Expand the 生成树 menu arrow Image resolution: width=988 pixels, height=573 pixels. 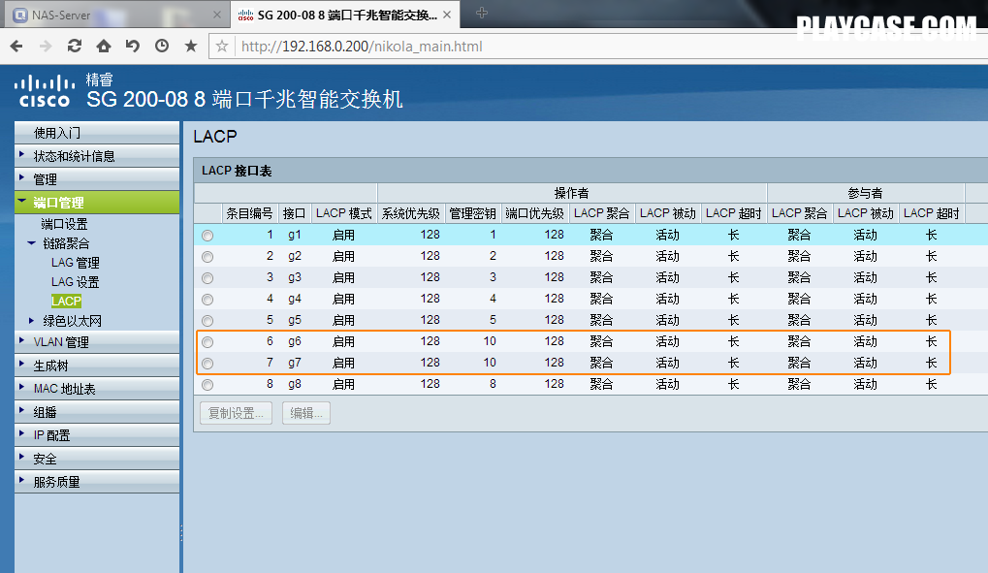coord(22,365)
